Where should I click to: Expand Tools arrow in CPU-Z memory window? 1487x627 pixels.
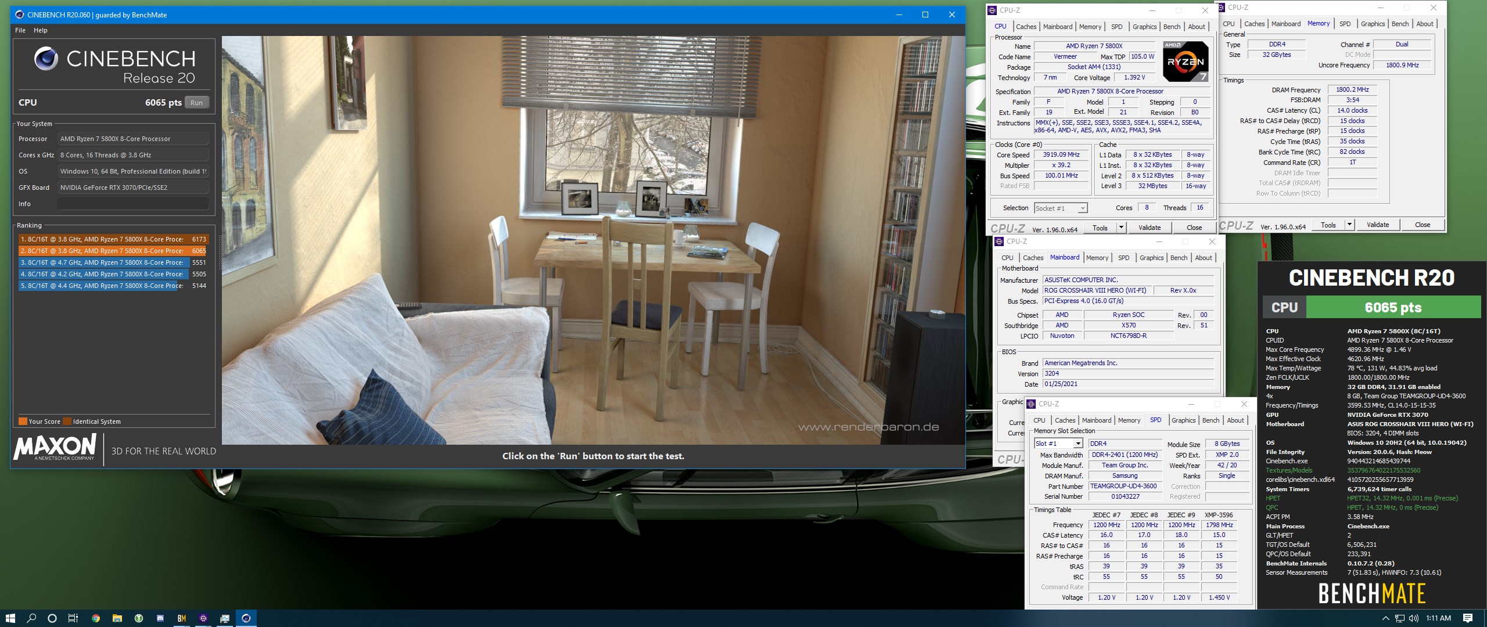pos(1349,225)
